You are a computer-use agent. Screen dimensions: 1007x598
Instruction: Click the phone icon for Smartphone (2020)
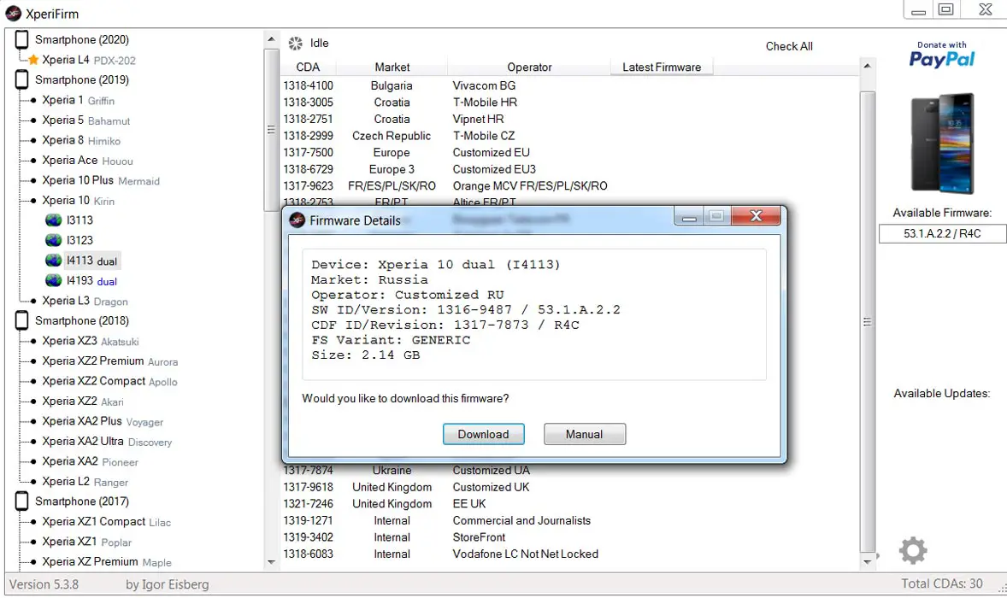pyautogui.click(x=22, y=40)
